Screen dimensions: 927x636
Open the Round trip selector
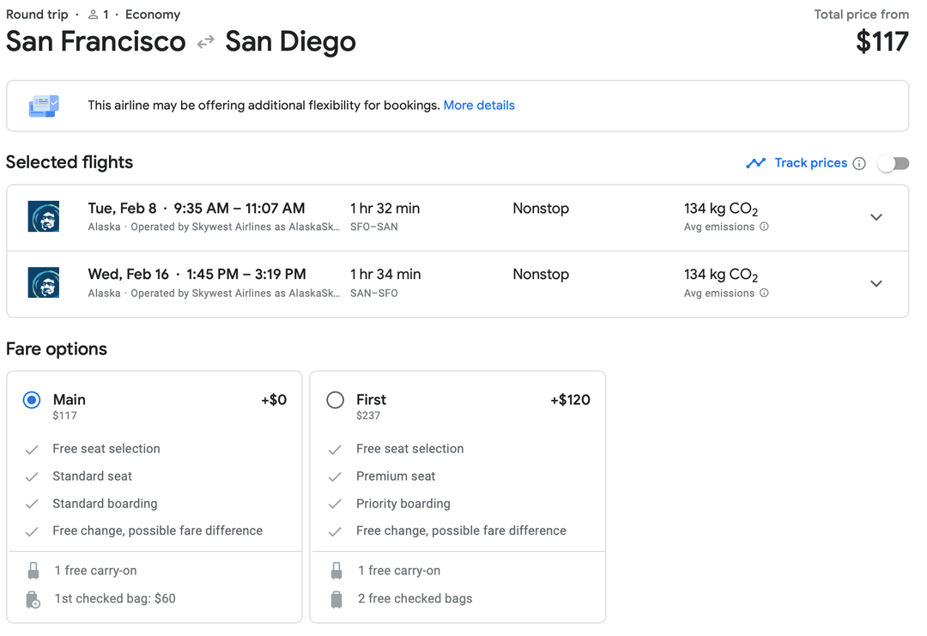pos(37,15)
